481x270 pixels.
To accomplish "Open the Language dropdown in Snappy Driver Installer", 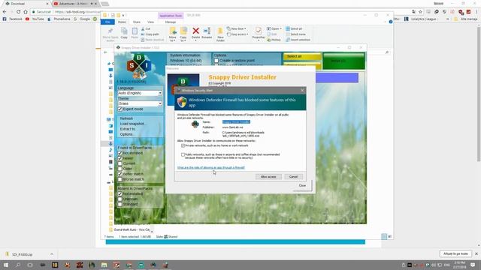I will 140,93.
